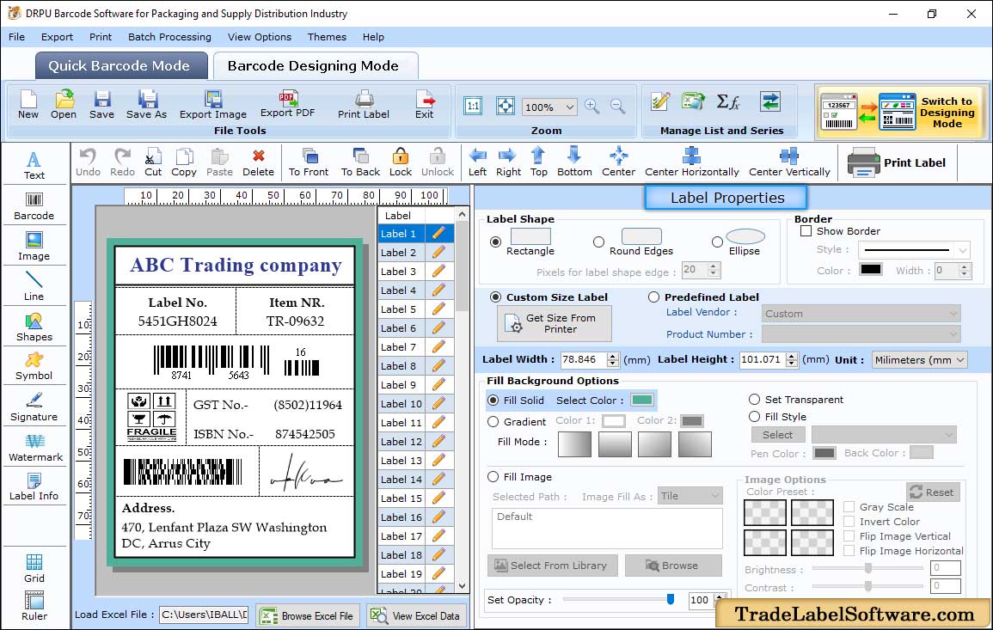Click the Browse Excel File button
The width and height of the screenshot is (993, 630).
point(308,615)
